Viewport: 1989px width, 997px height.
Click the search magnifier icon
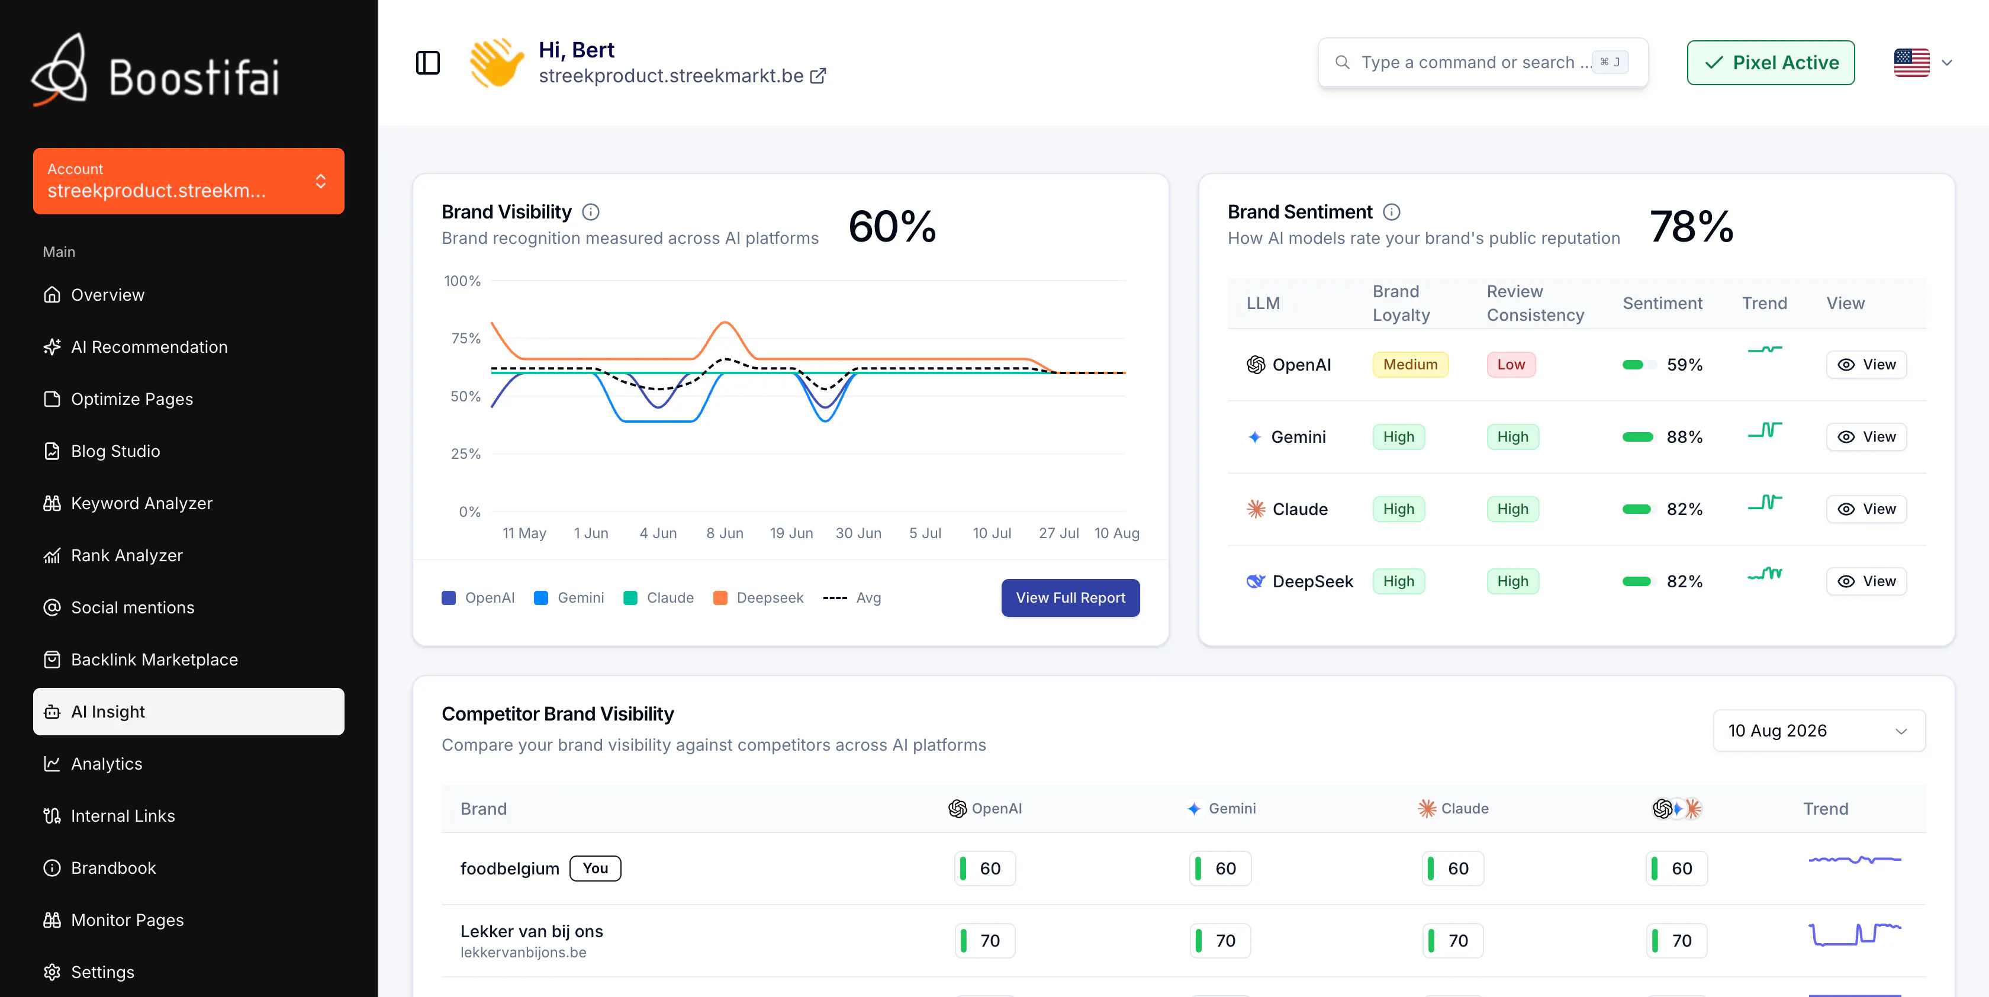1343,63
